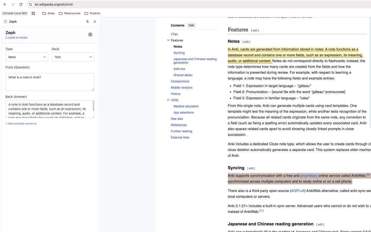Jump to Syncing in Contents
Screen dimensions: 371x232
pos(179,53)
